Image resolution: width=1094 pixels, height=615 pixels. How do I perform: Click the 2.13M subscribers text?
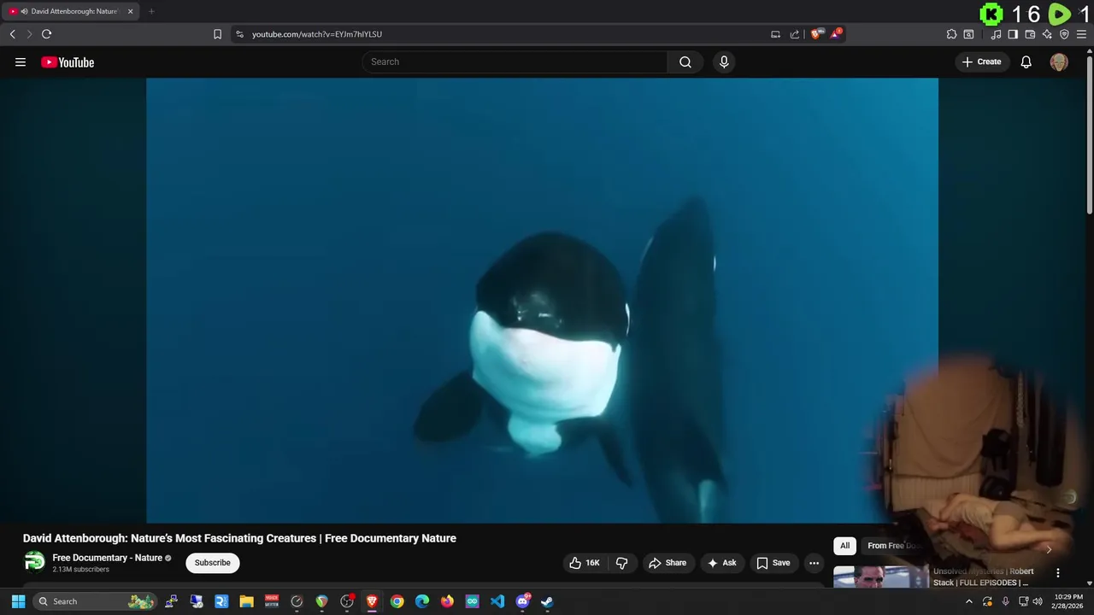(x=80, y=570)
